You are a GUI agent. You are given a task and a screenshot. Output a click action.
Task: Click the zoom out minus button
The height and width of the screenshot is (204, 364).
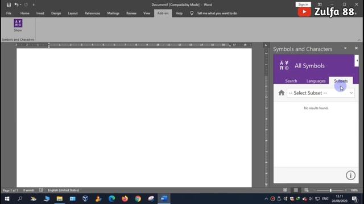coord(315,190)
